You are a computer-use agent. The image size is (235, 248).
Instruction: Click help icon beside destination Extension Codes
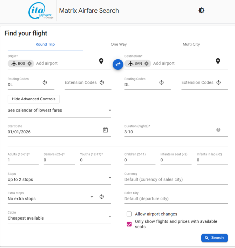[219, 83]
